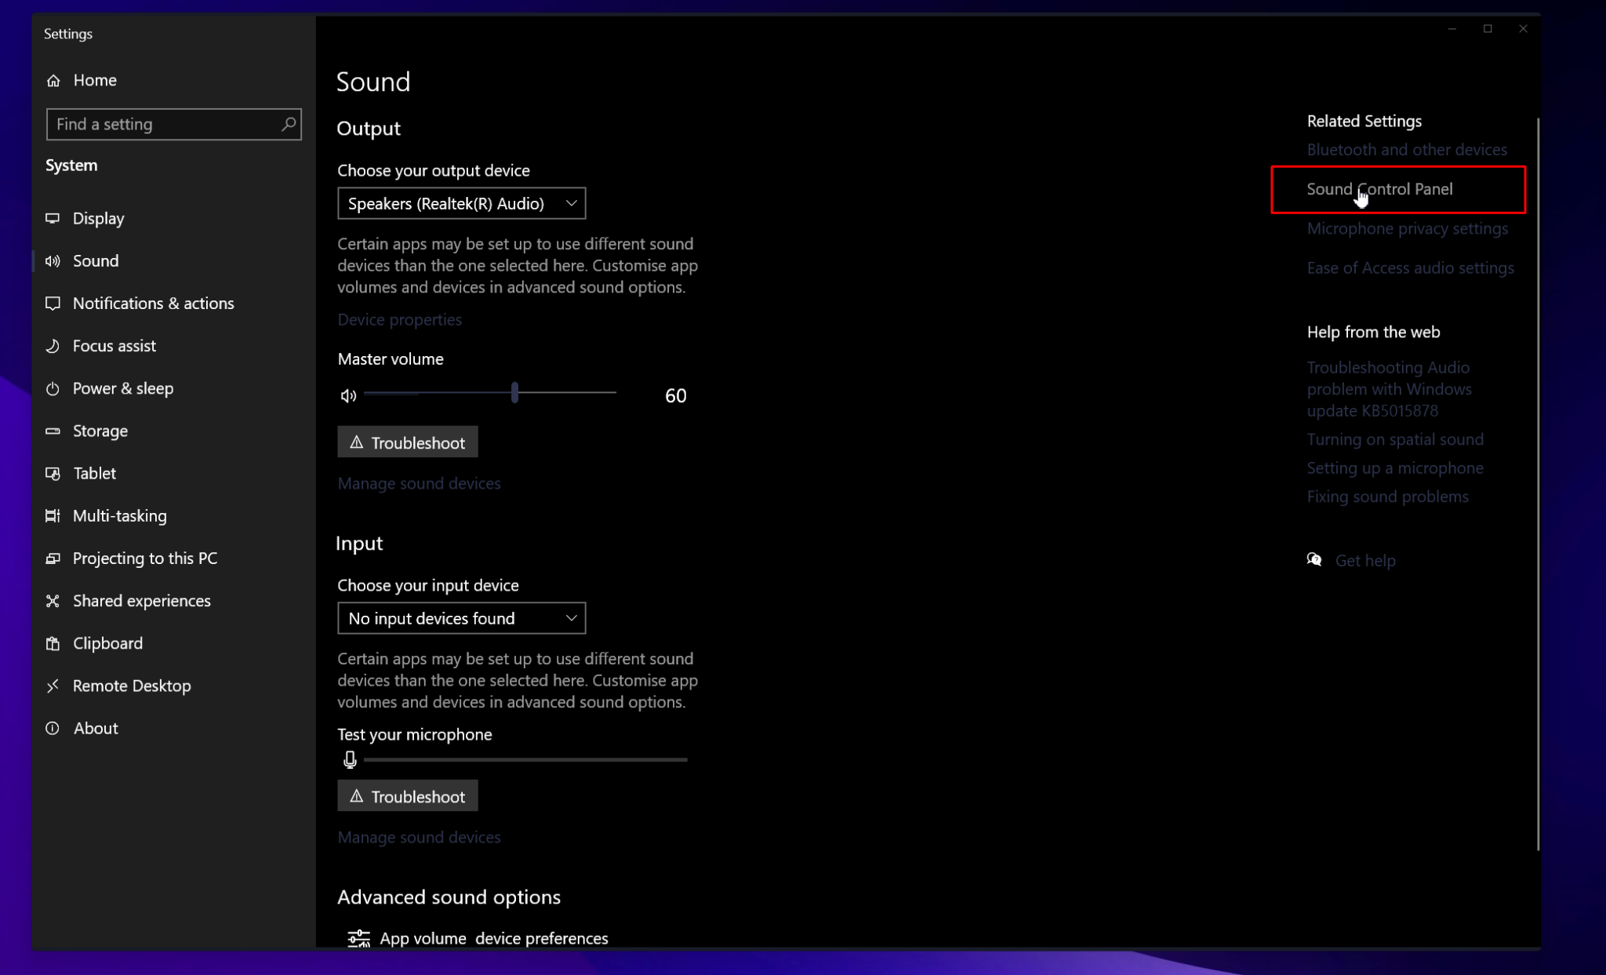Open the Speakers (Realtek(R) Audio) selector chevron
1606x975 pixels.
(x=570, y=203)
